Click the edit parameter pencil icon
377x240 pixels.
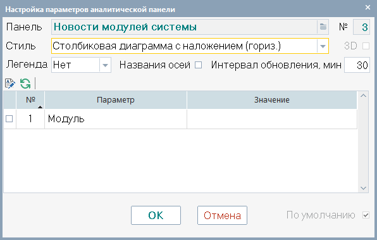coord(10,84)
